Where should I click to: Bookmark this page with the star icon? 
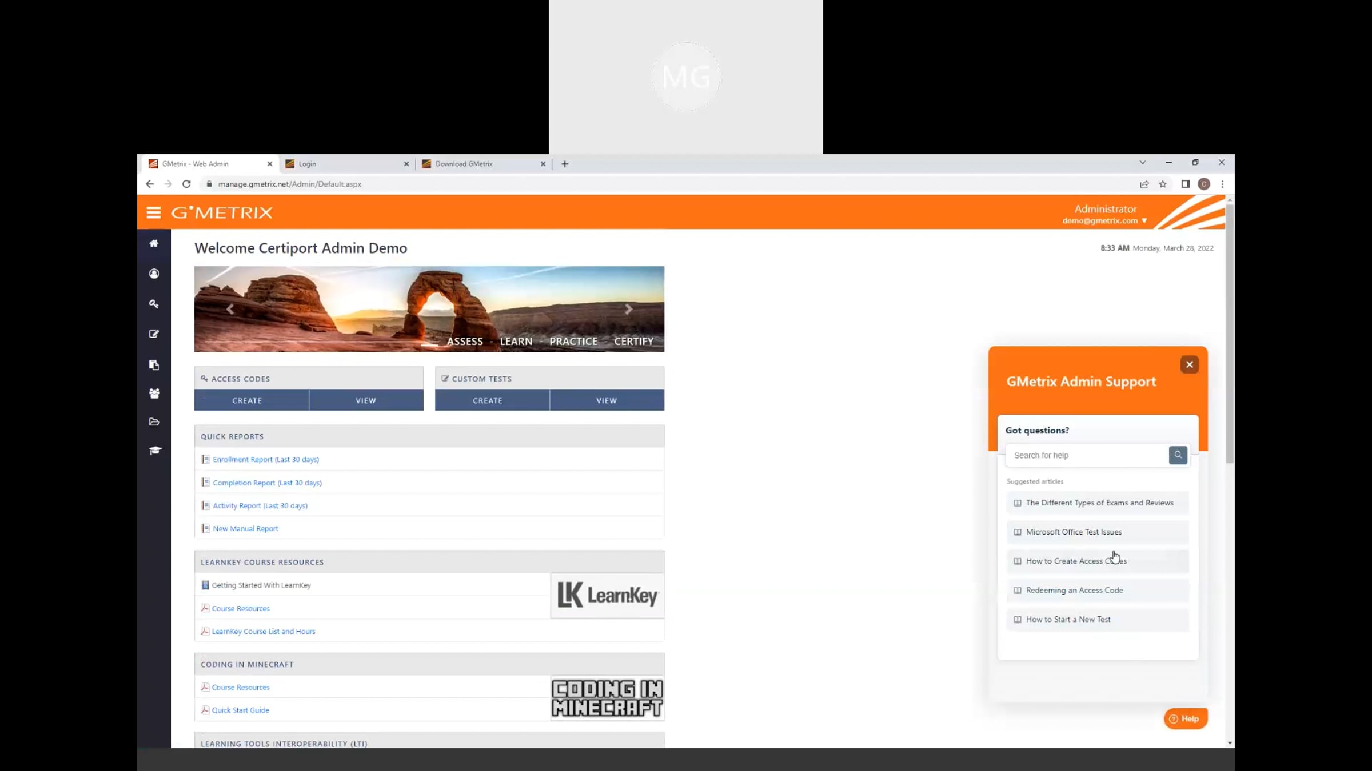(x=1163, y=184)
